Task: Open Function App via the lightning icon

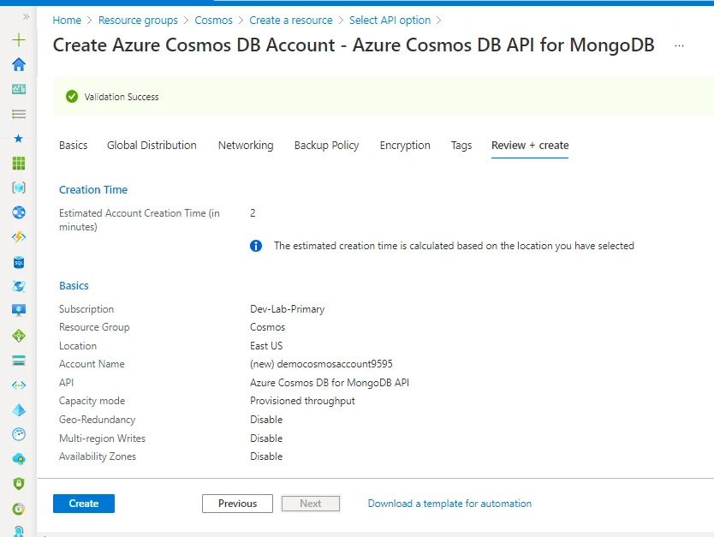Action: tap(18, 237)
